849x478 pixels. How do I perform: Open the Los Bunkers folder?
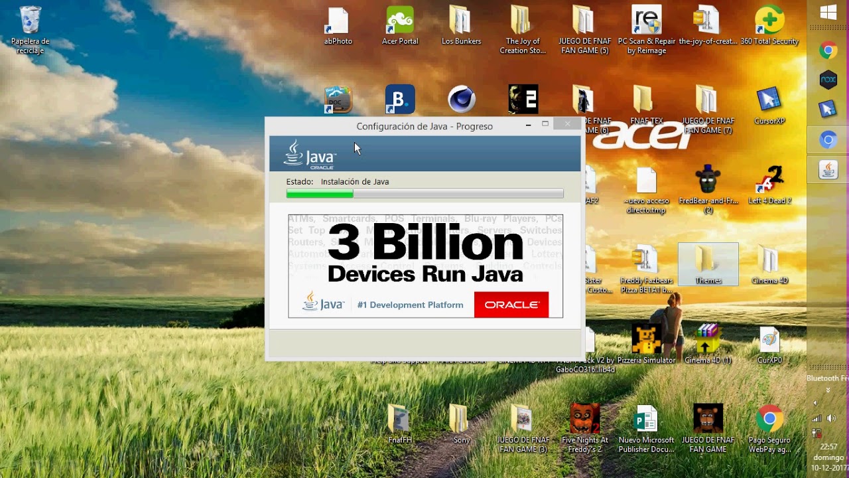461,27
